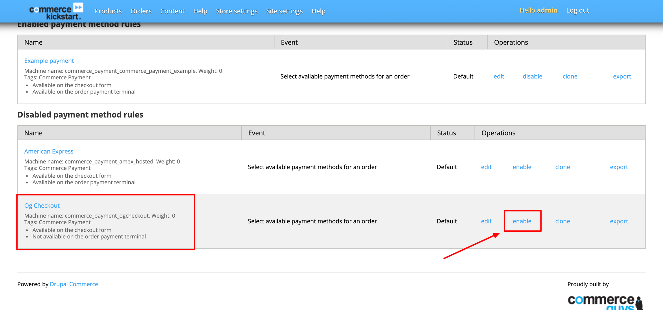Clone the American Express rule

click(x=562, y=167)
